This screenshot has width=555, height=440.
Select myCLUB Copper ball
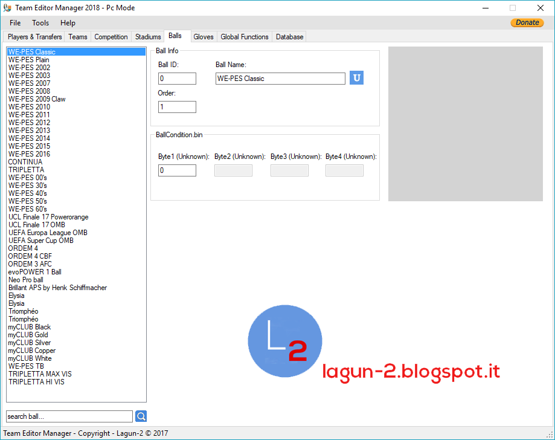tap(77, 351)
